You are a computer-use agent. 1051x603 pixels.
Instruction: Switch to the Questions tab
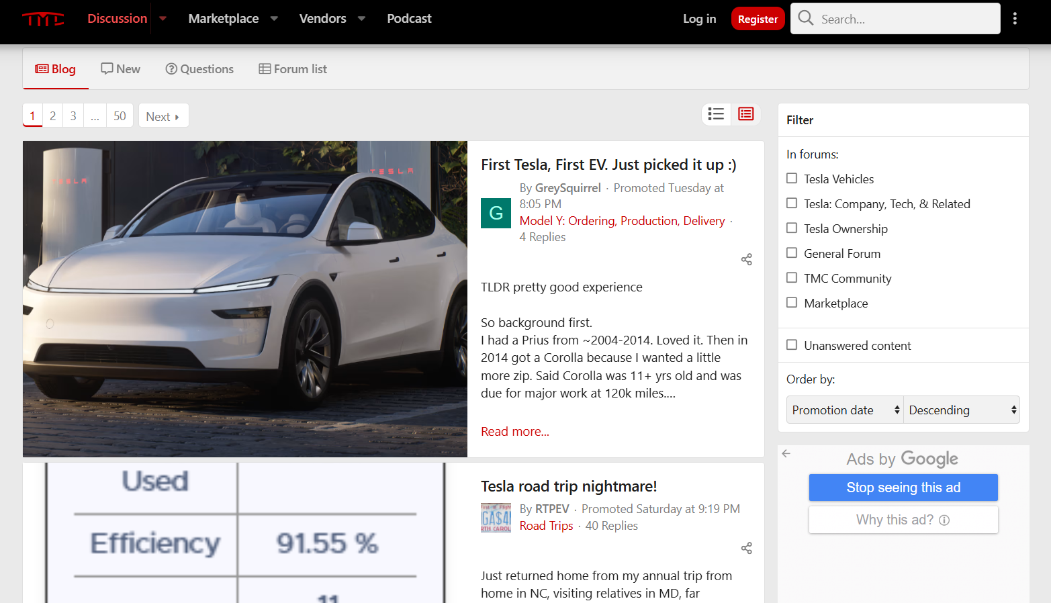coord(199,68)
